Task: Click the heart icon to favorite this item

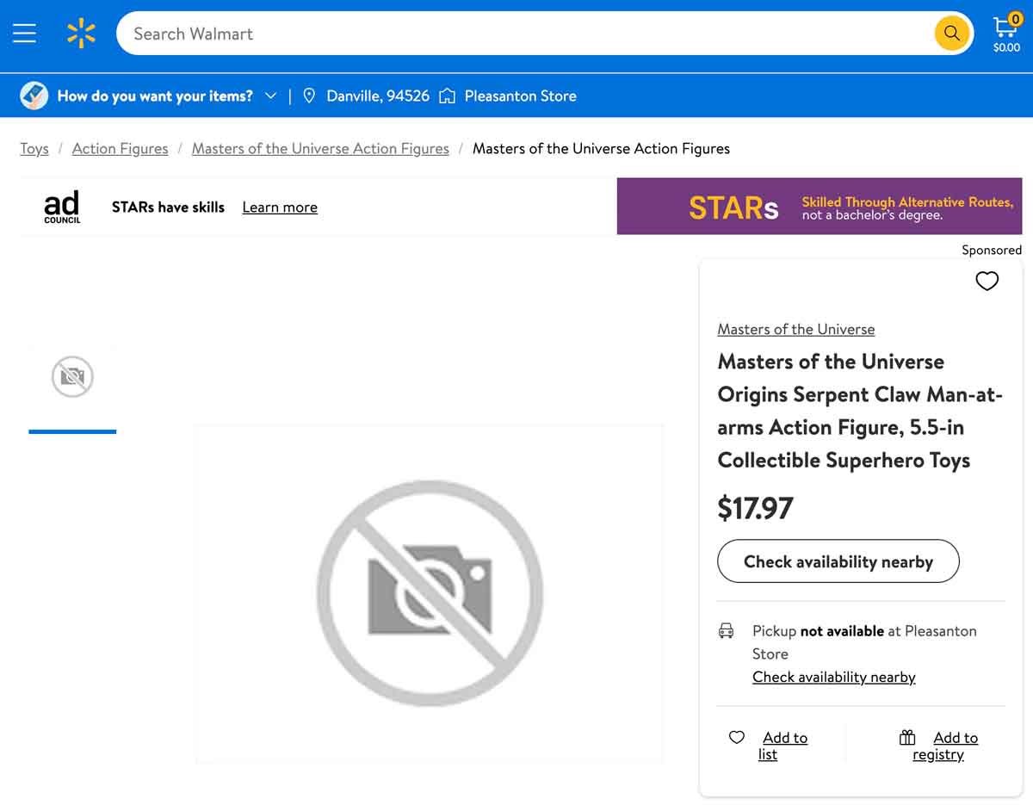Action: (987, 281)
